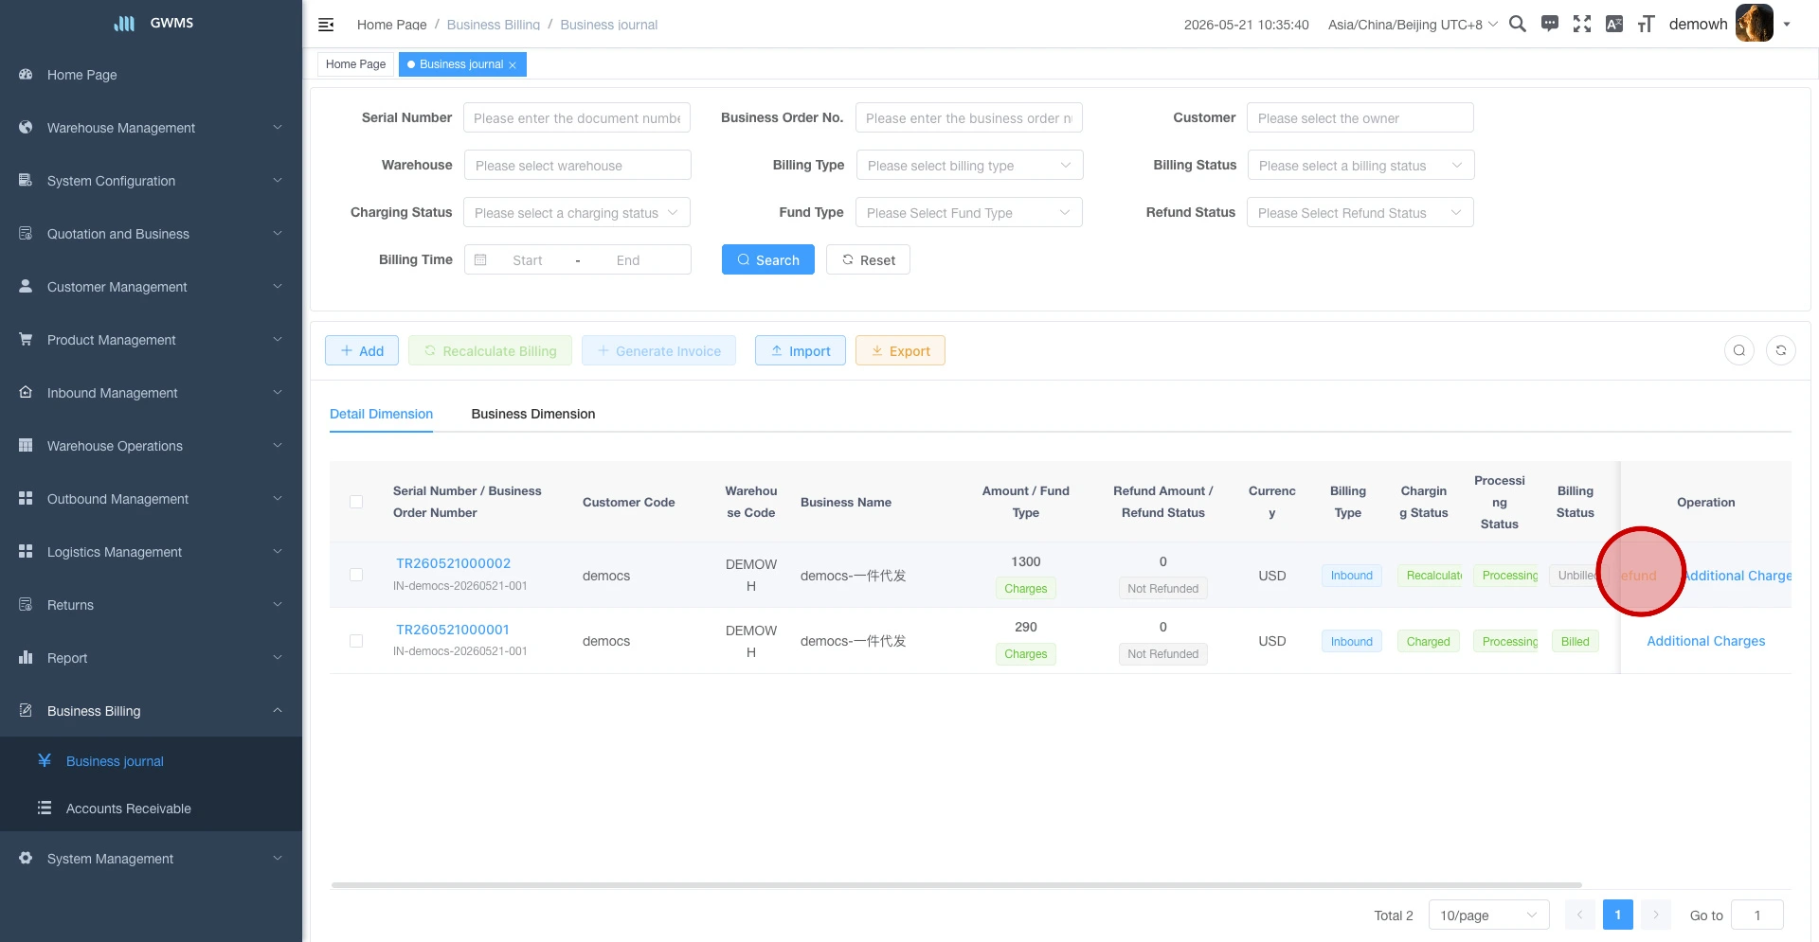Click the Home Page dashboard icon in sidebar
This screenshot has height=942, width=1819.
(x=26, y=74)
